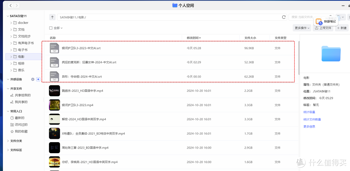This screenshot has width=350, height=171.
Task: Select the 音乐 folder in the sidebar
Action: 21,70
